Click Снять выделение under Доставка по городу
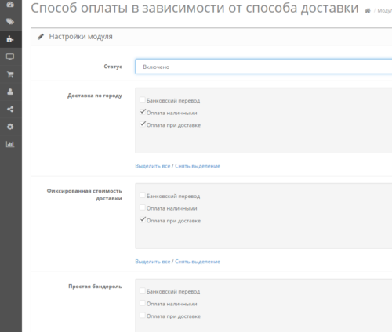The height and width of the screenshot is (332, 392). tap(198, 166)
